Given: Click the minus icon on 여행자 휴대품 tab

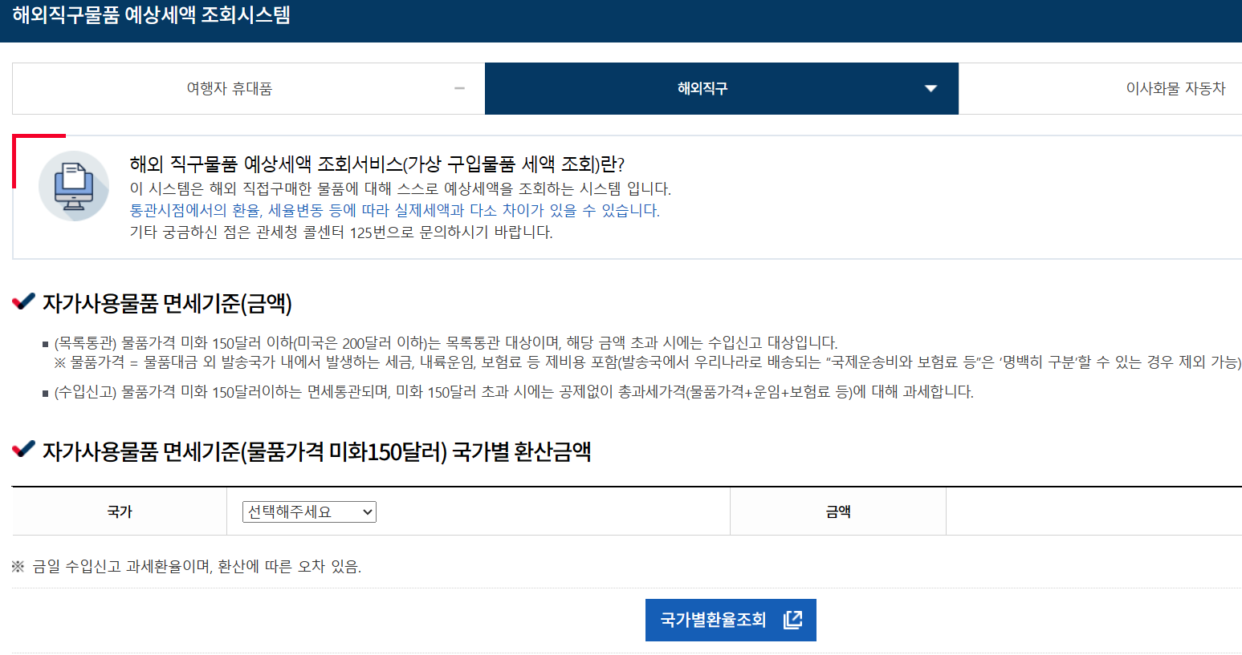Looking at the screenshot, I should pyautogui.click(x=459, y=88).
